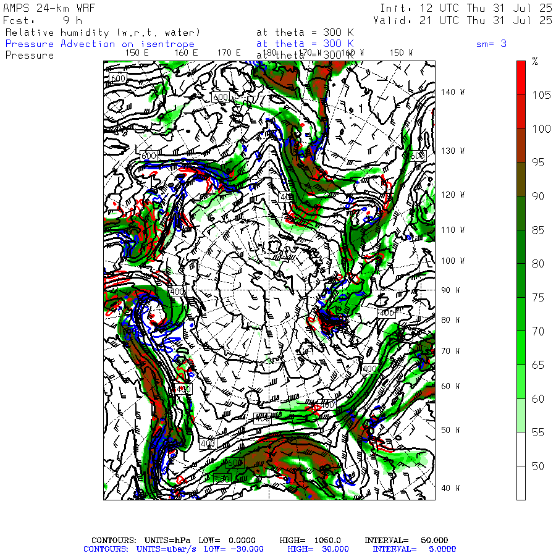Select the "Relative humidity (w.r.t. water)" field label

[x=103, y=33]
